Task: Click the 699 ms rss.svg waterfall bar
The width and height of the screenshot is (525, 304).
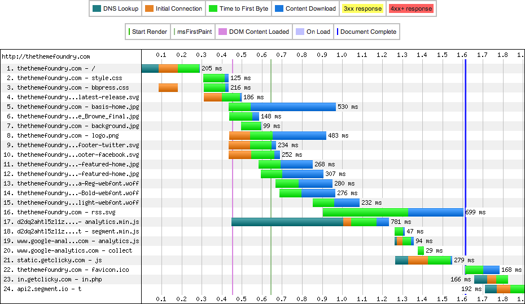Action: tap(393, 212)
